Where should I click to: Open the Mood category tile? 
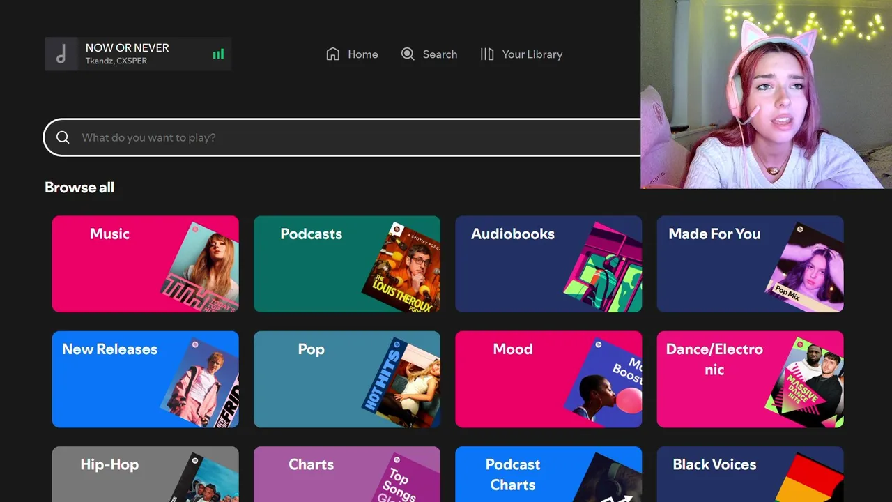(548, 379)
